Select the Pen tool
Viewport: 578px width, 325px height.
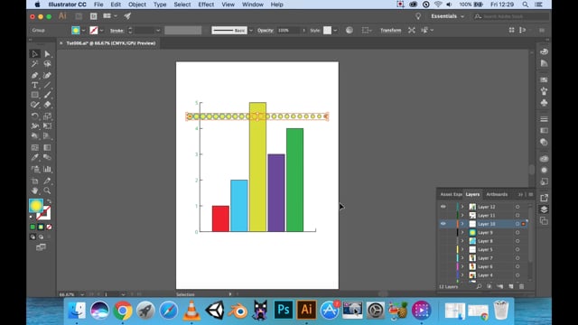34,75
